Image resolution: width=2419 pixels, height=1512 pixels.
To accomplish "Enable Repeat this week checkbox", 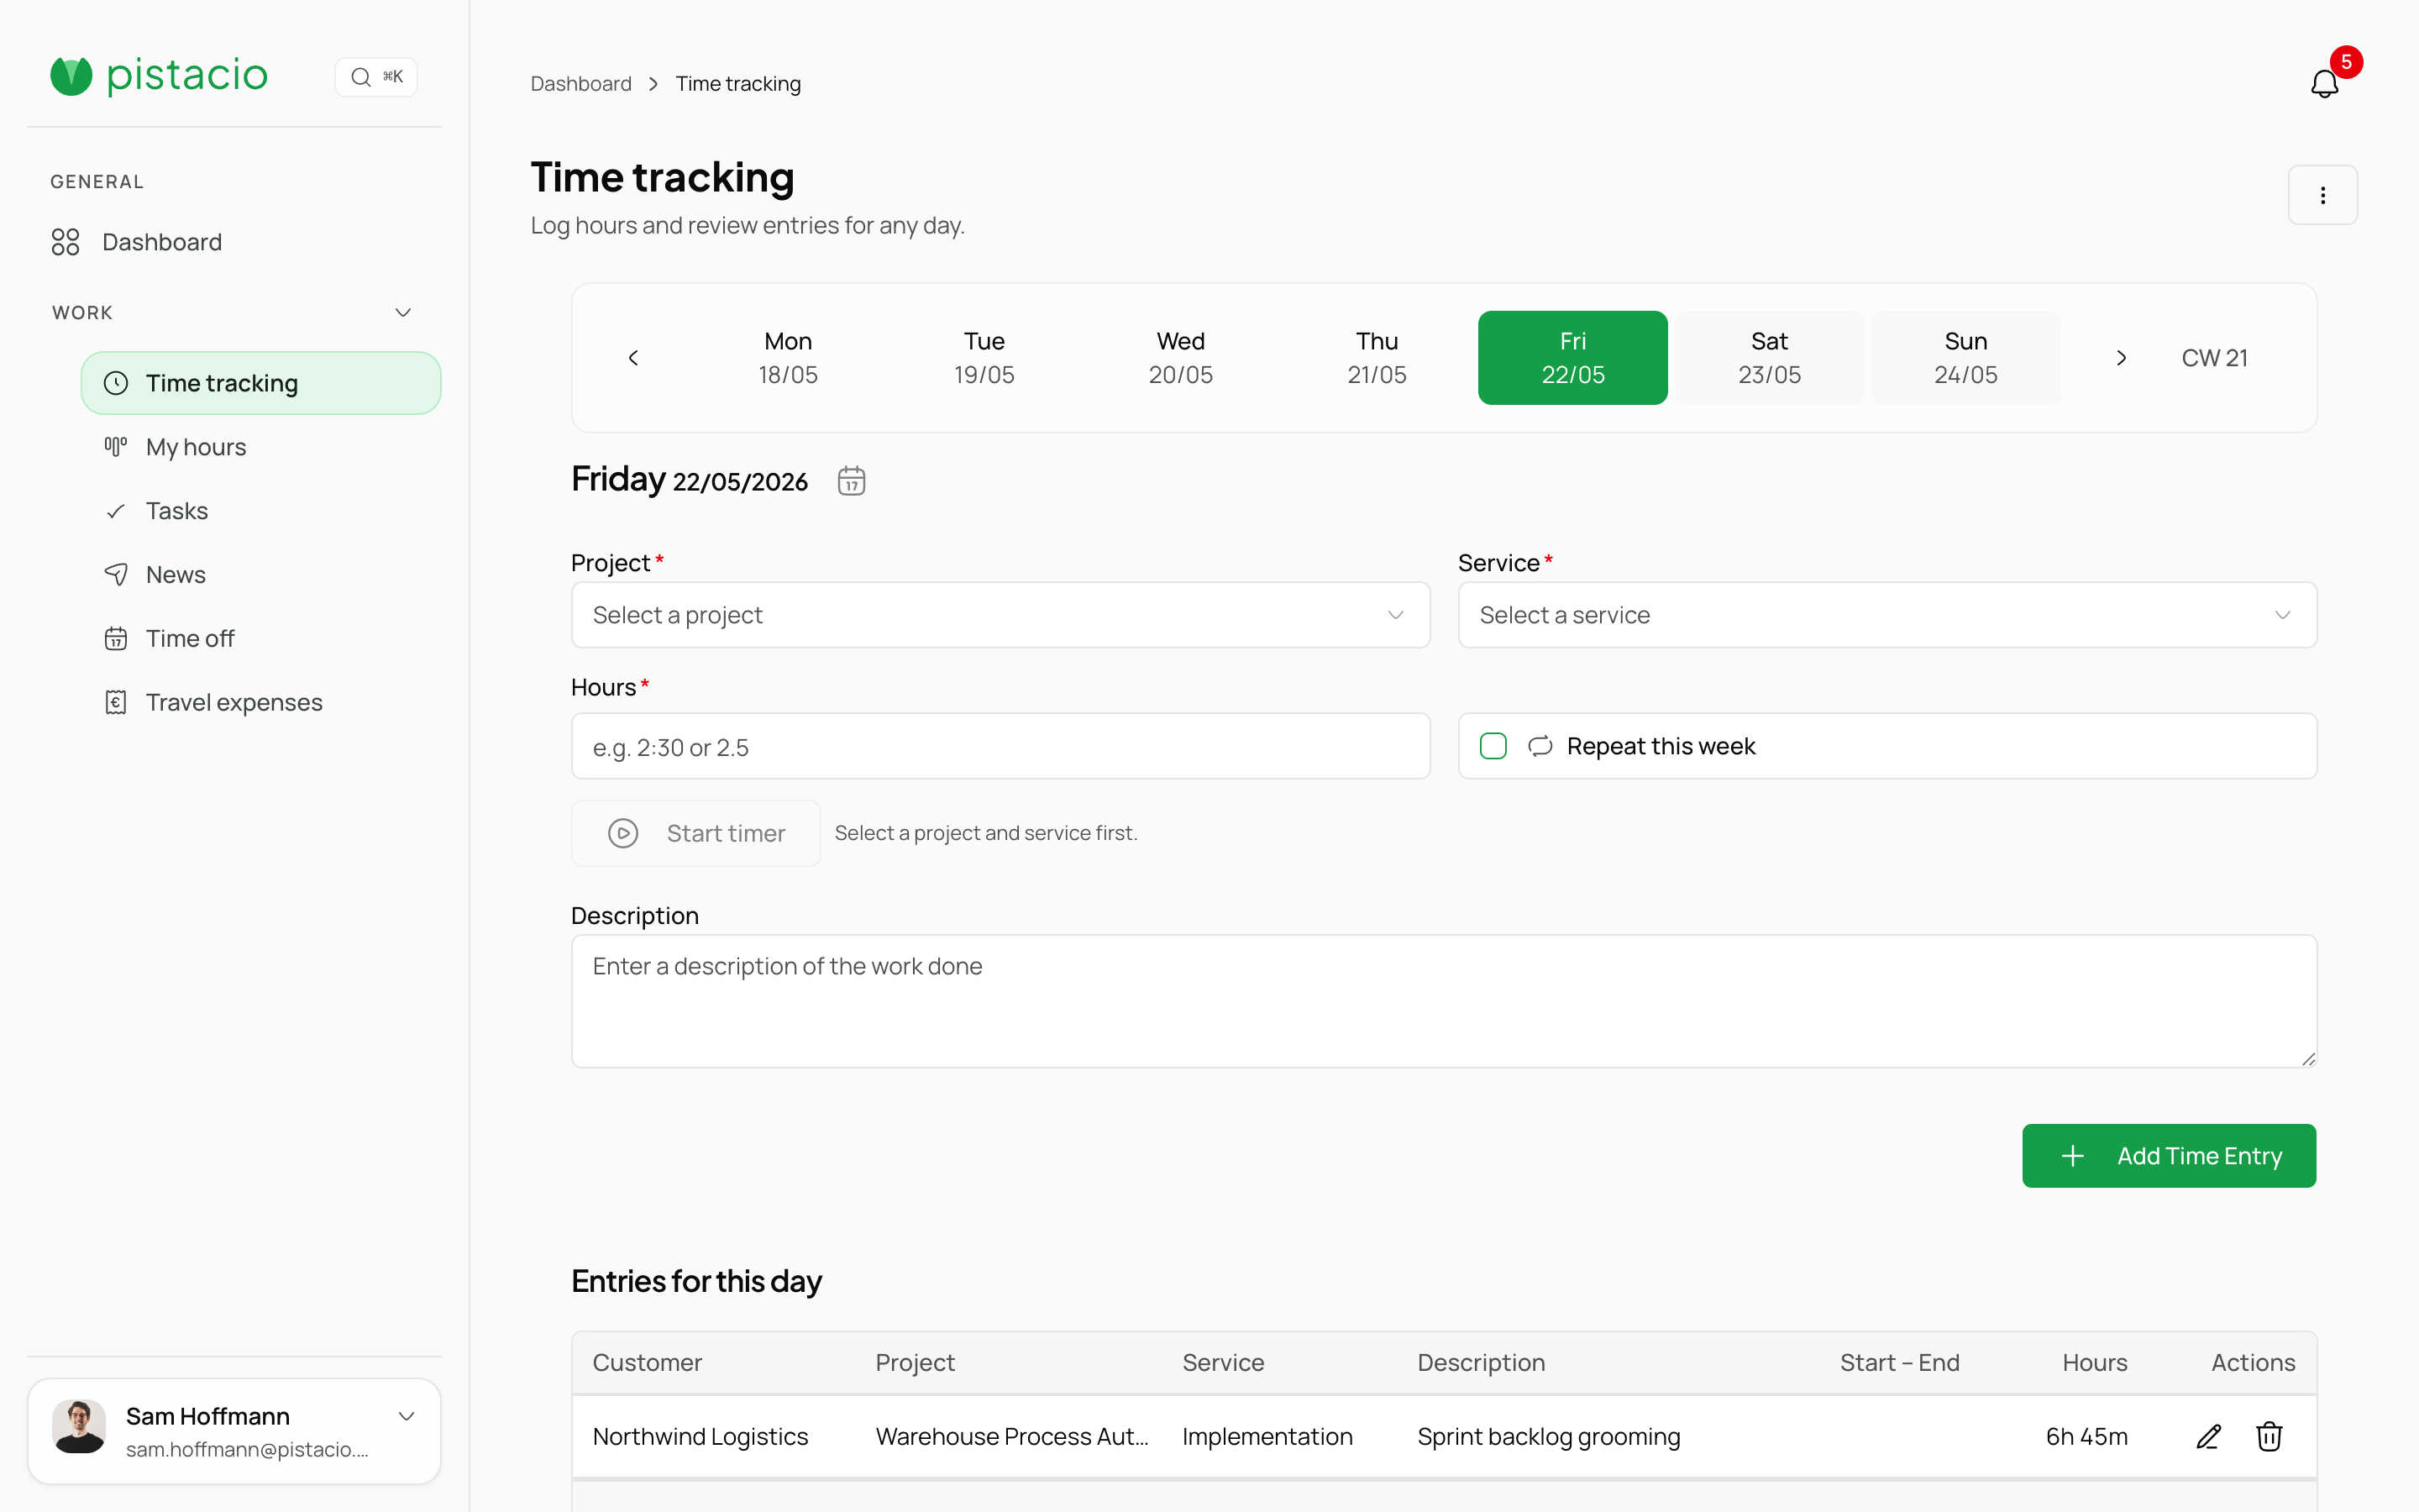I will (1493, 746).
